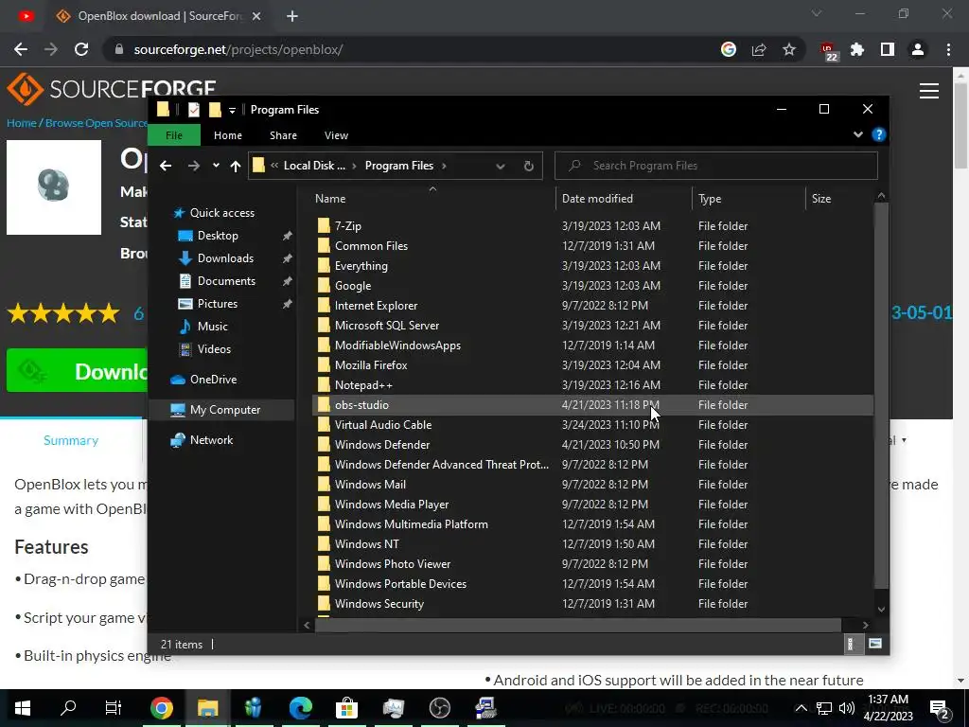Open the View ribbon tab
This screenshot has width=969, height=727.
[x=336, y=135]
